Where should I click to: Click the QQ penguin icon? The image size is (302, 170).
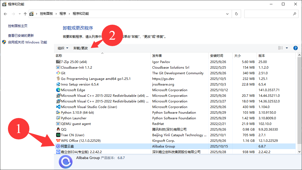point(58,130)
